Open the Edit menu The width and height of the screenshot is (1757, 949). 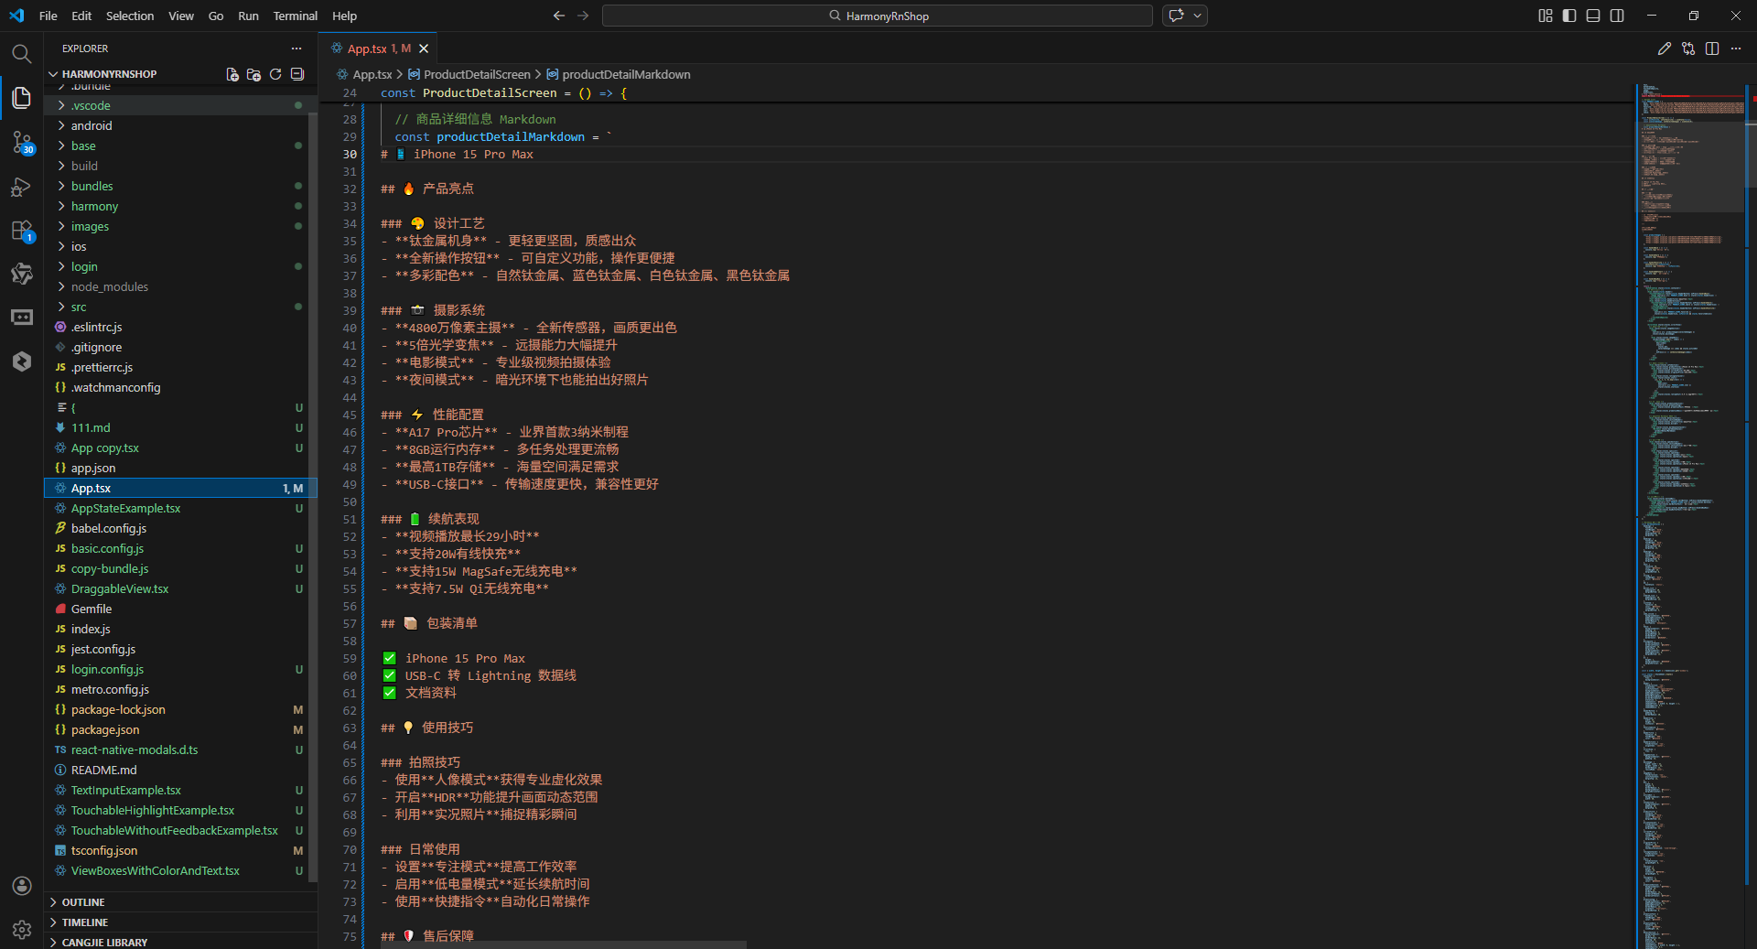point(81,16)
